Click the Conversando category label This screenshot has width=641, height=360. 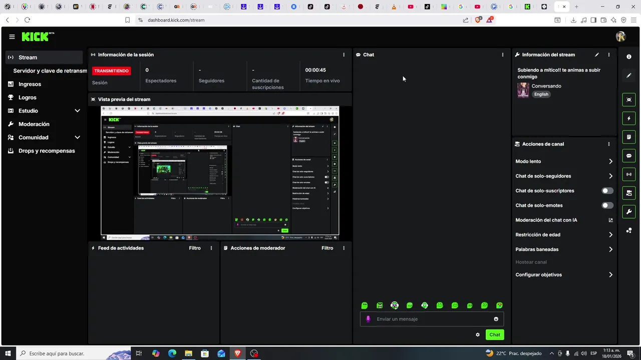546,86
